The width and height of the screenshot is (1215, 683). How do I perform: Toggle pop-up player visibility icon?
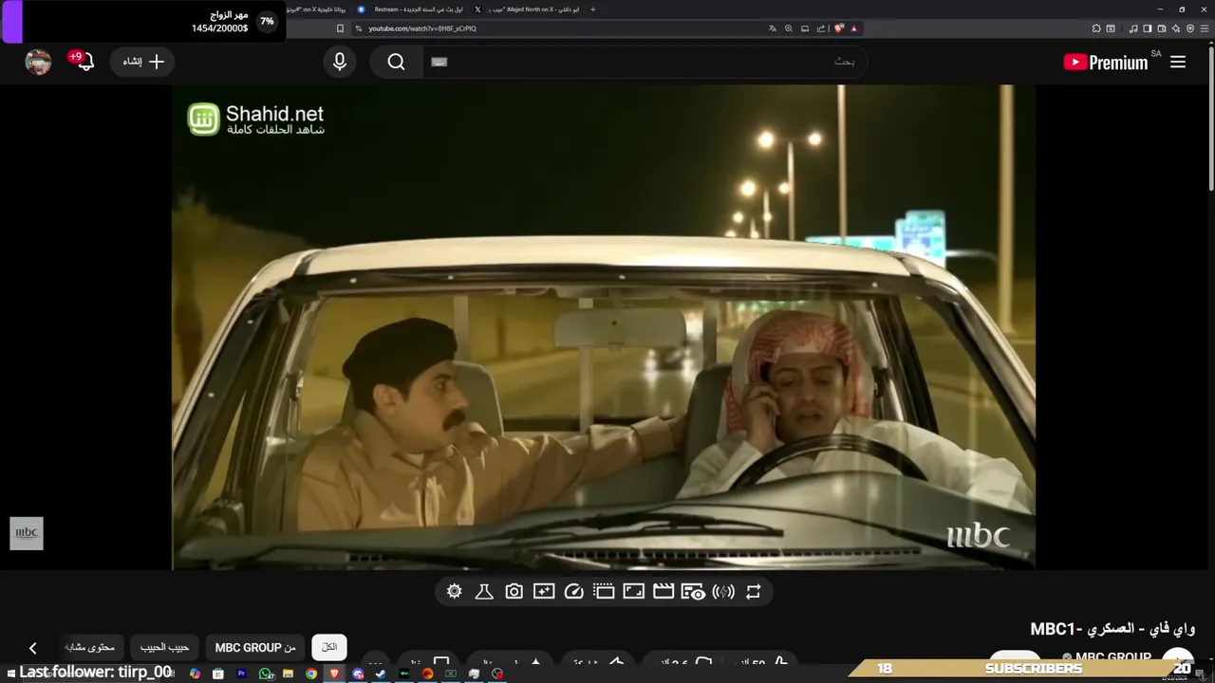(693, 592)
